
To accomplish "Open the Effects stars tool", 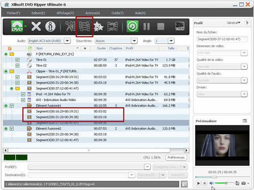I will [x=99, y=26].
